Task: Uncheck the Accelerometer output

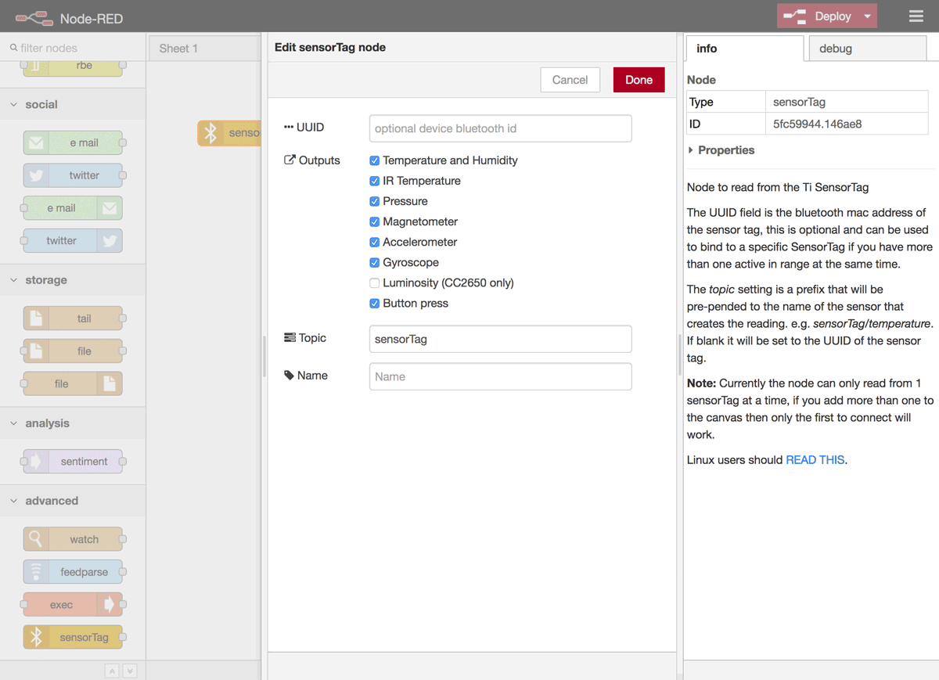Action: [374, 242]
